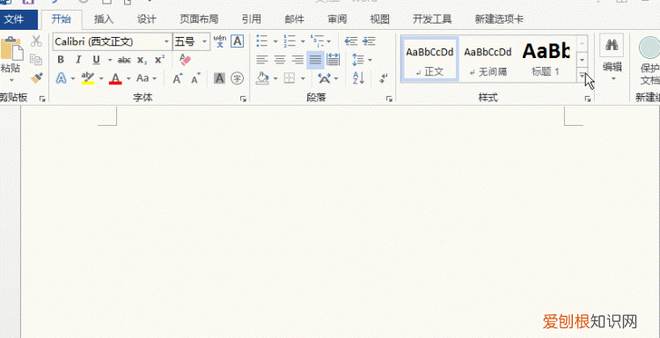Switch to the 开发工具 tab
The image size is (660, 338).
(x=432, y=19)
